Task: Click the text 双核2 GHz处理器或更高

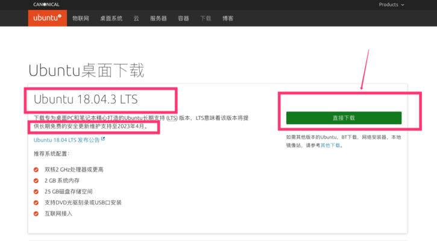Action: click(74, 169)
